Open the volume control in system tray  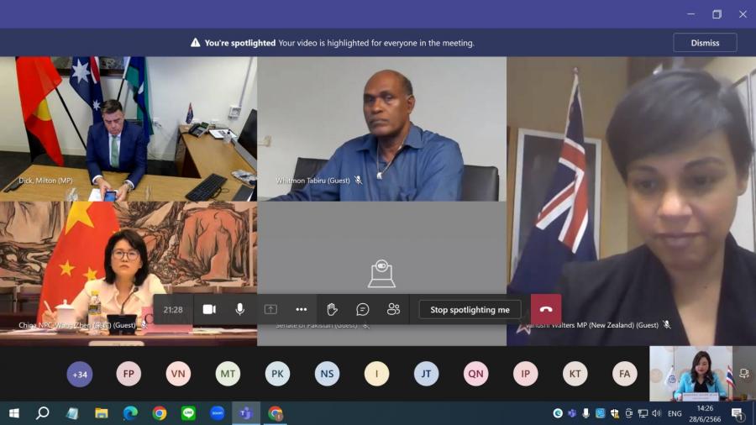tap(656, 413)
